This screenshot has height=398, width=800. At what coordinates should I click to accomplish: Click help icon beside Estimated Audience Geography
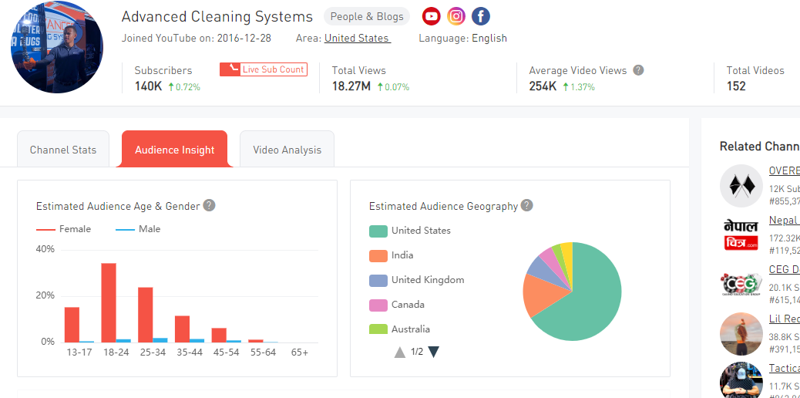[x=526, y=205]
